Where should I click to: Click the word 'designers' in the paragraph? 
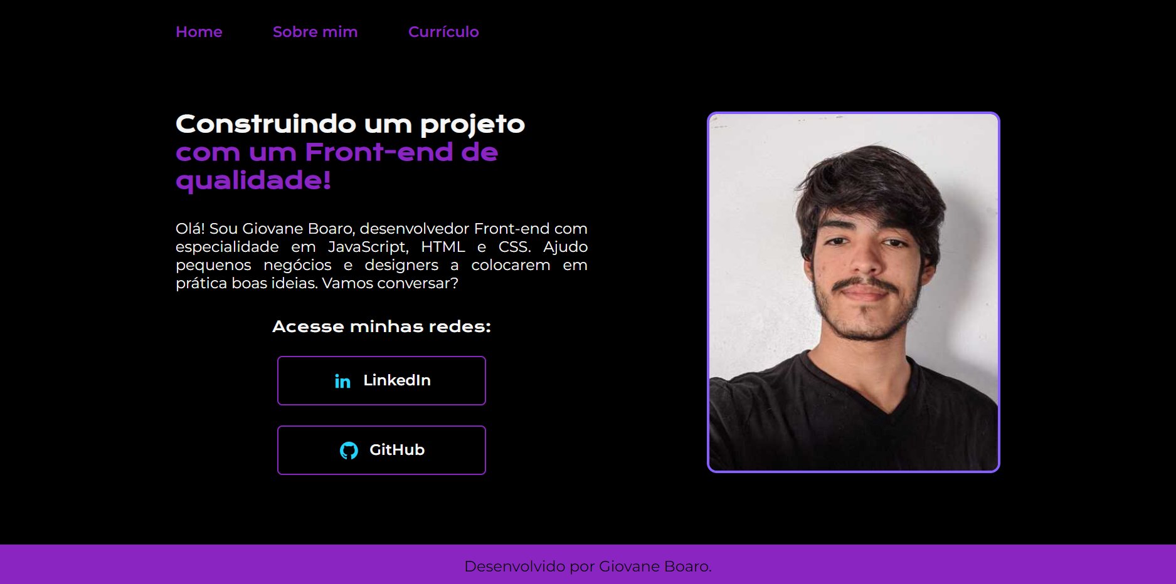click(x=401, y=265)
